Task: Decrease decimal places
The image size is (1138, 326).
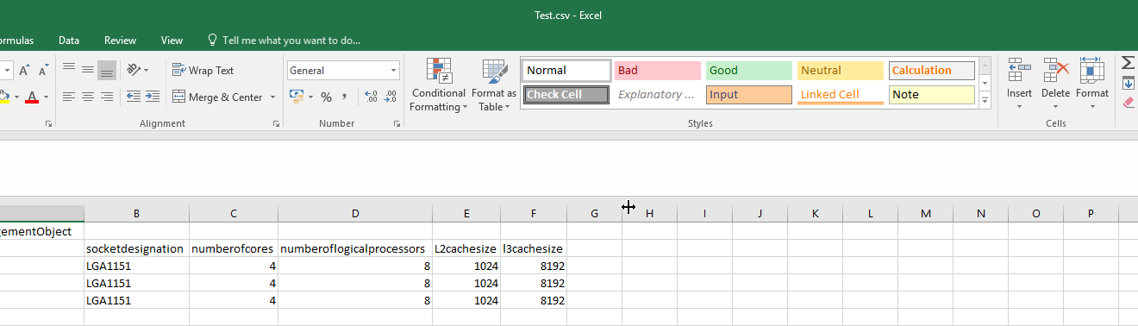Action: pyautogui.click(x=391, y=97)
